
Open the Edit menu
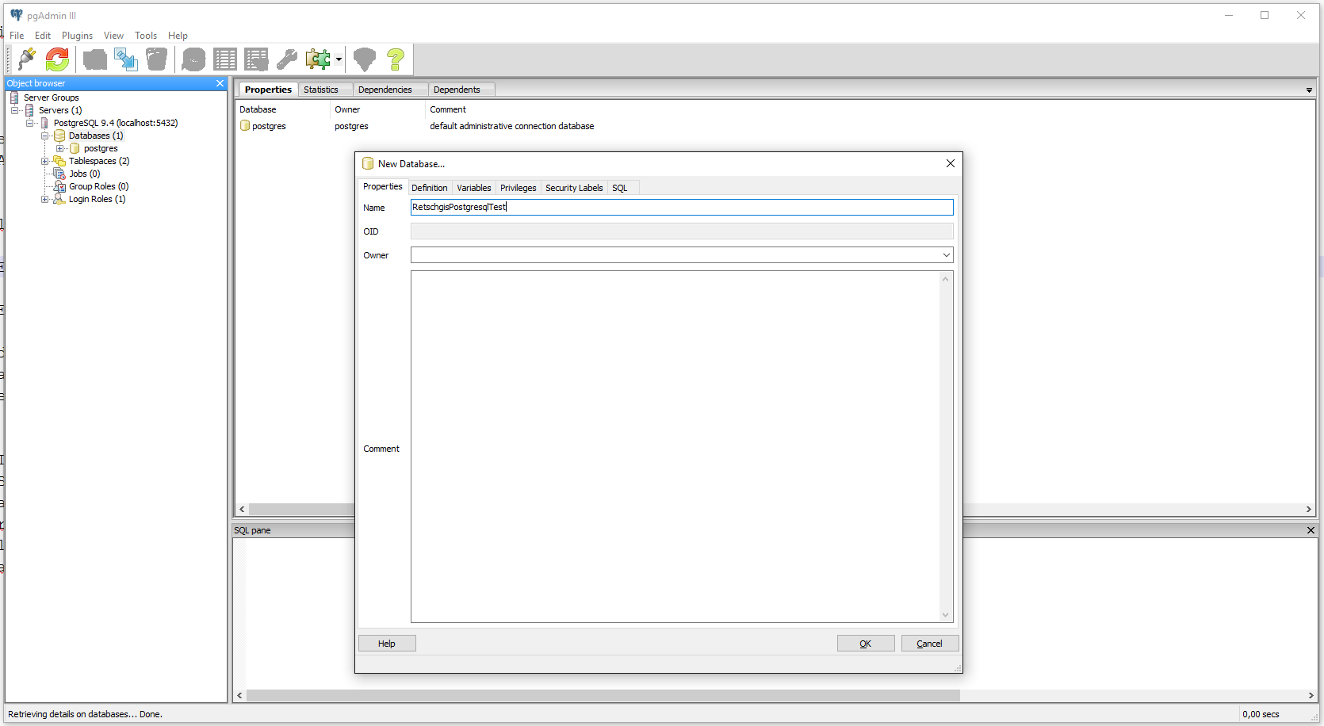point(43,36)
